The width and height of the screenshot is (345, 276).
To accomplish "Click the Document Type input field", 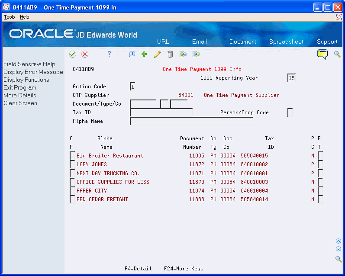I will tap(164, 104).
